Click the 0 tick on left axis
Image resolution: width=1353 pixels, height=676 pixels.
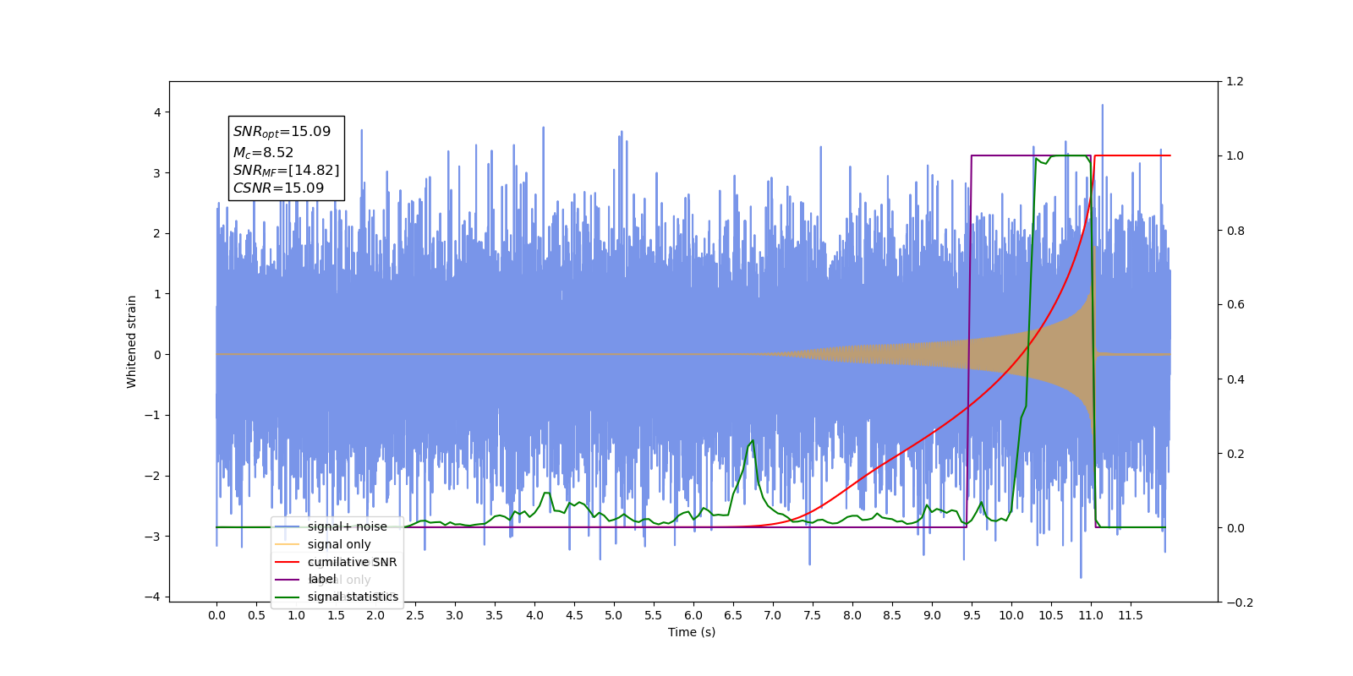(156, 355)
